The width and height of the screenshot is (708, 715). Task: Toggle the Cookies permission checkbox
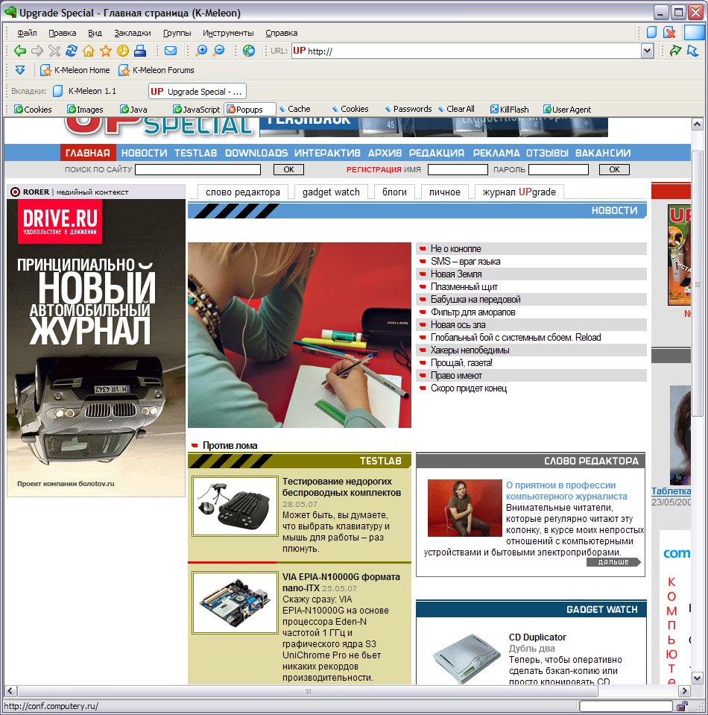click(x=33, y=110)
